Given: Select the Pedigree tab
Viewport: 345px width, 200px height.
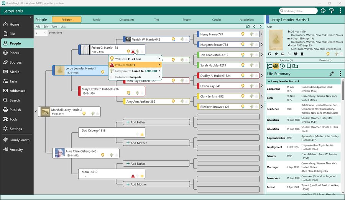Looking at the screenshot, I should (67, 20).
